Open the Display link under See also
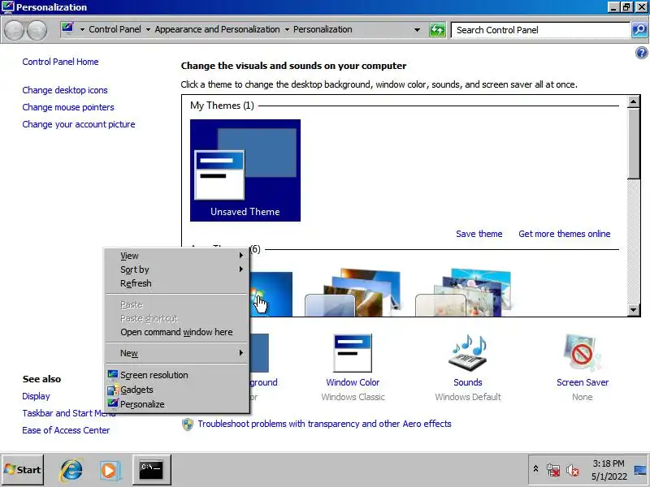Image resolution: width=650 pixels, height=487 pixels. click(x=36, y=396)
